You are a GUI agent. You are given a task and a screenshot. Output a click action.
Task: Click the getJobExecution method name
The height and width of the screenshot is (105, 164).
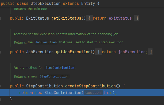(x=73, y=52)
